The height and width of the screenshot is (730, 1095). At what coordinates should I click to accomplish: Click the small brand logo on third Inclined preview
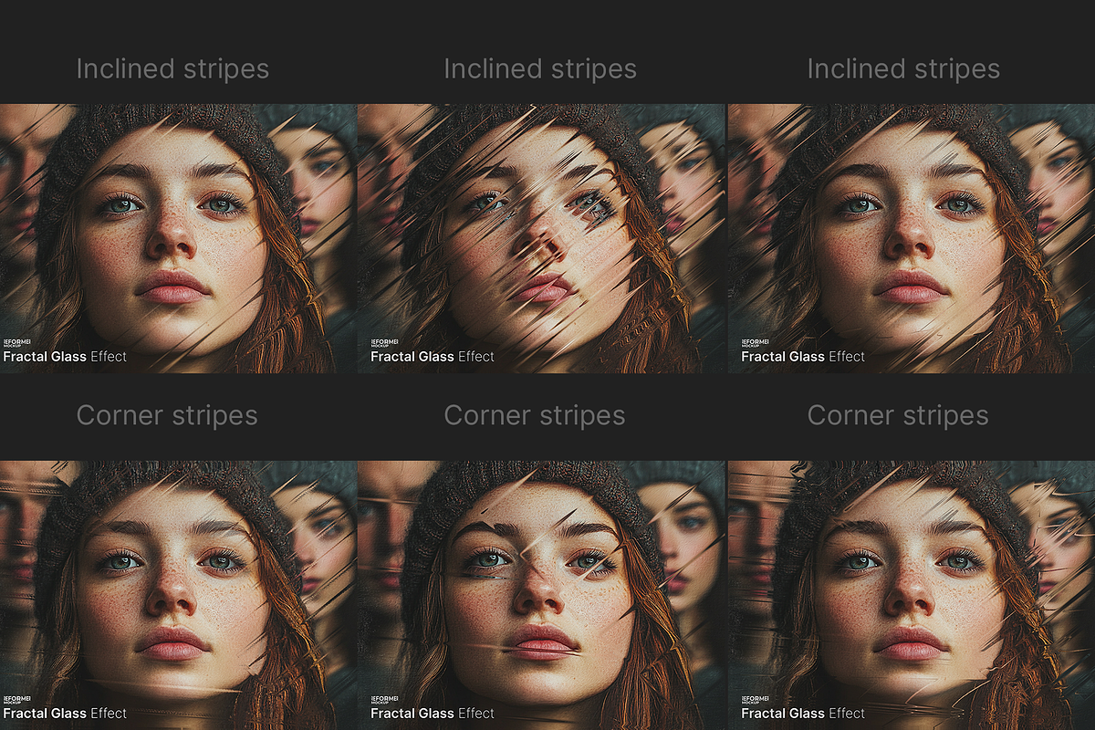pyautogui.click(x=755, y=343)
